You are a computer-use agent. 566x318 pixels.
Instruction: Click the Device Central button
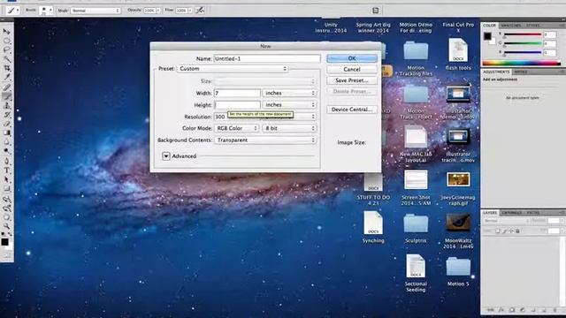pyautogui.click(x=352, y=110)
